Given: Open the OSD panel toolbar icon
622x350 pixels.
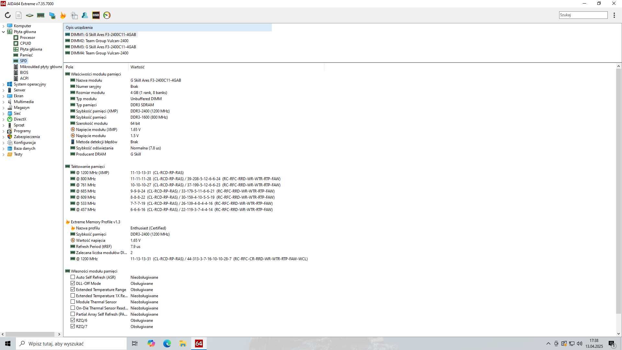Looking at the screenshot, I should (x=96, y=15).
